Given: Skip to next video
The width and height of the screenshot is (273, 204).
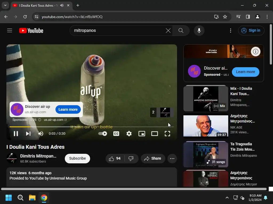Looking at the screenshot, I should coord(28,134).
